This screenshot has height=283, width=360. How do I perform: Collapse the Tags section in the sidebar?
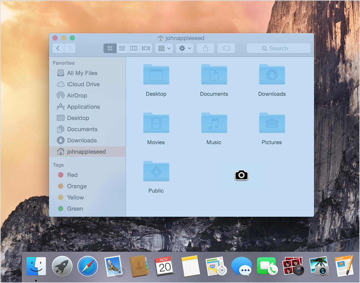point(58,165)
